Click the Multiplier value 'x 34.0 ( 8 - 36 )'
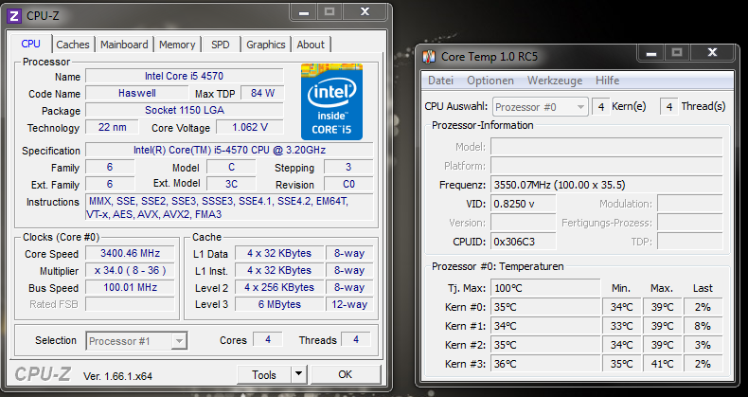Screen dimensions: 748x397 click(x=130, y=271)
